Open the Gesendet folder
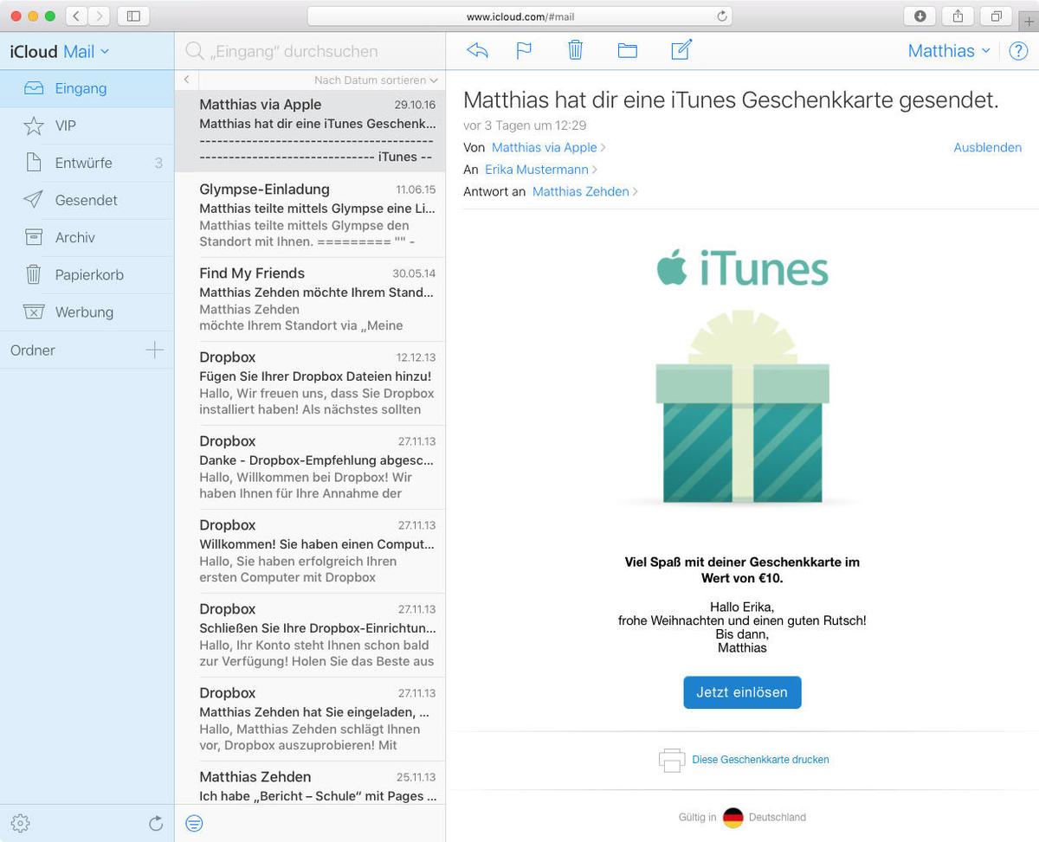This screenshot has width=1039, height=842. tap(87, 200)
